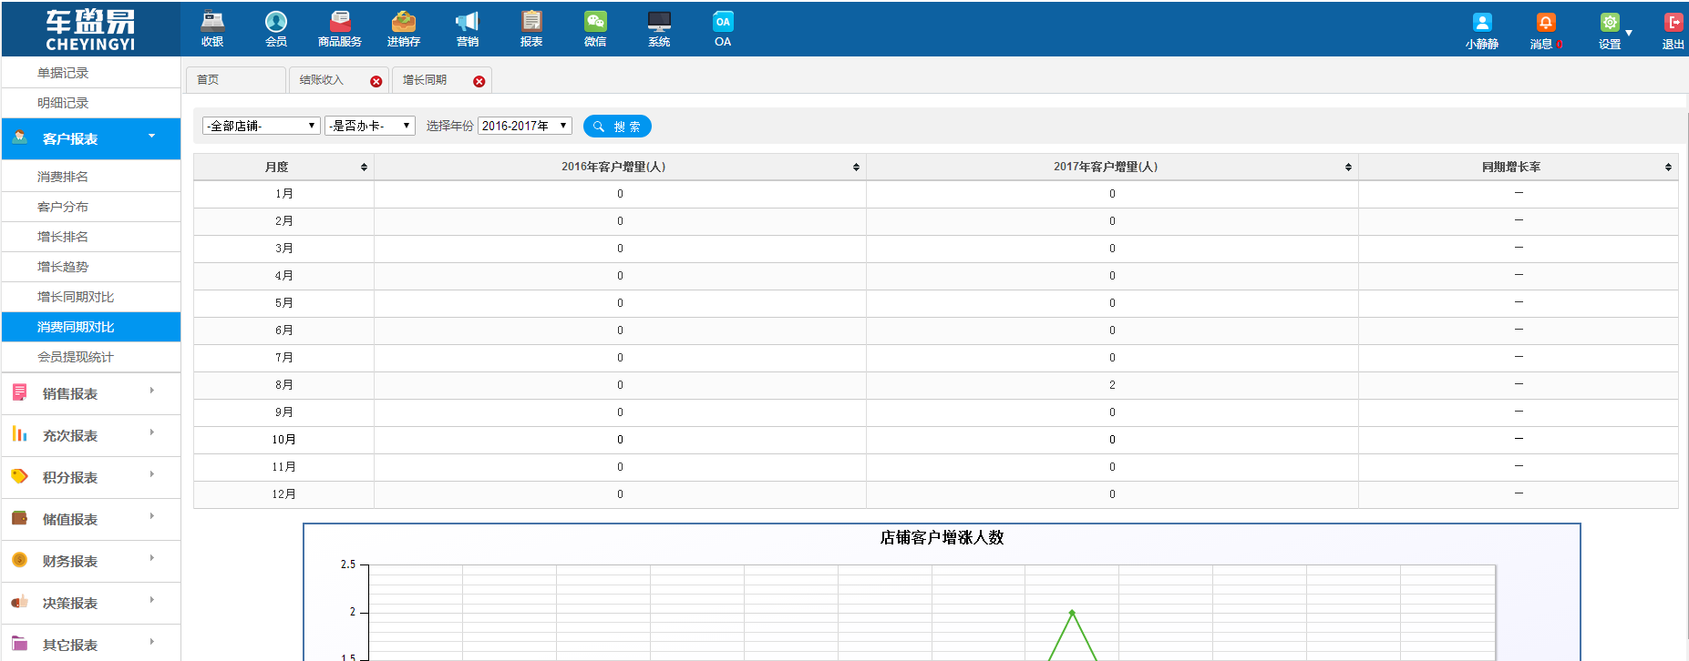The height and width of the screenshot is (661, 1689).
Task: Expand the 充次报表 section arrow
Action: (151, 432)
